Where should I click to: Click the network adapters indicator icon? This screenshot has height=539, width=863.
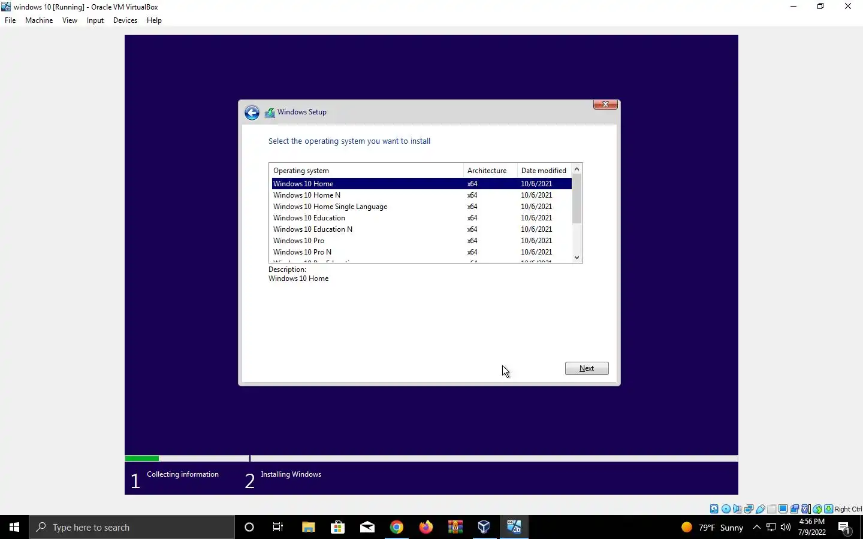click(x=749, y=509)
